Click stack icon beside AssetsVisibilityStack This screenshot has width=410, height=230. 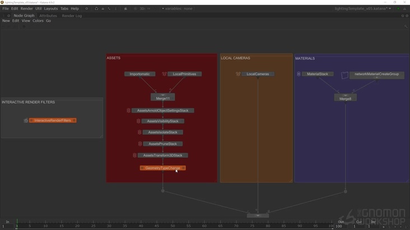[x=138, y=121]
